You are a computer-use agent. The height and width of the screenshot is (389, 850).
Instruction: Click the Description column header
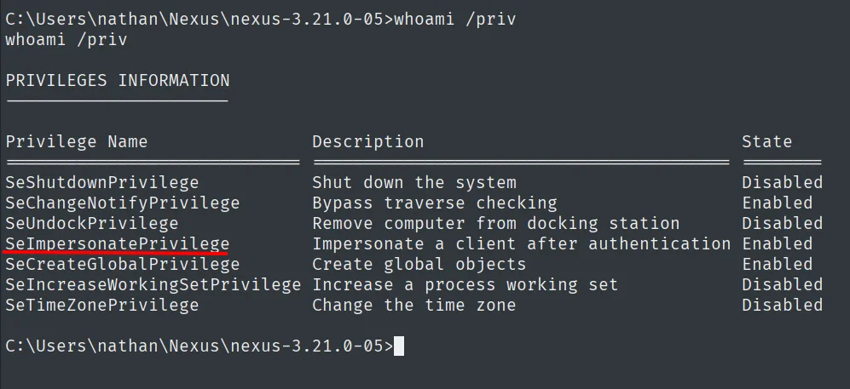[x=368, y=142]
